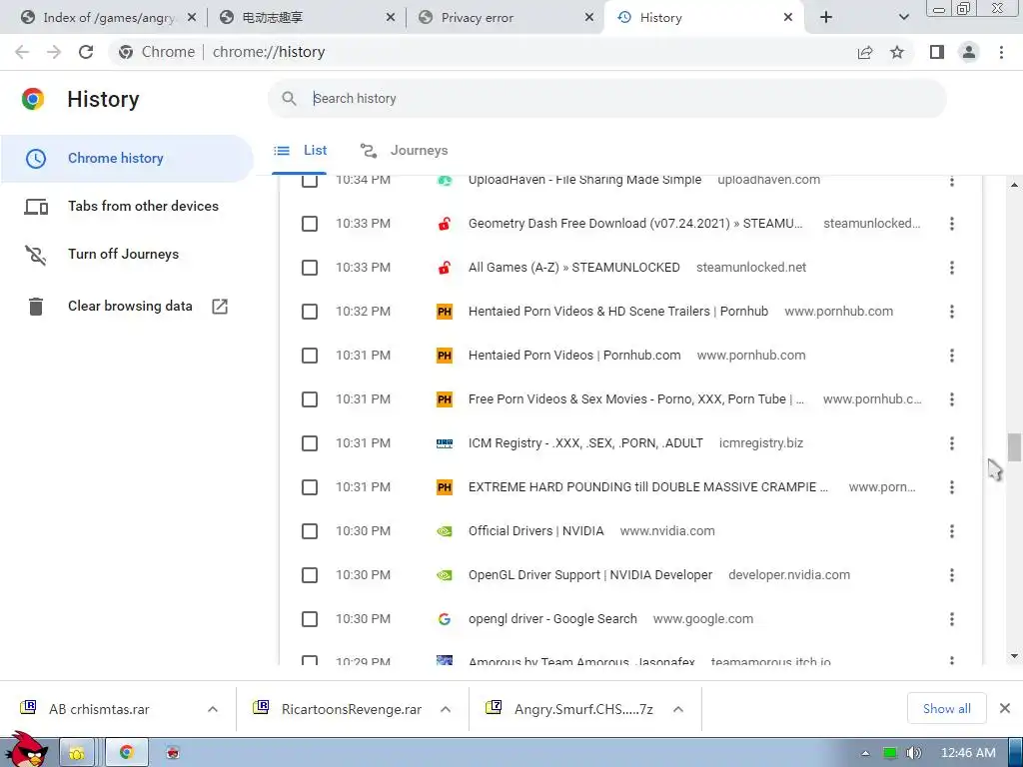
Task: Open Chrome's three-dot main menu
Action: (x=1001, y=52)
